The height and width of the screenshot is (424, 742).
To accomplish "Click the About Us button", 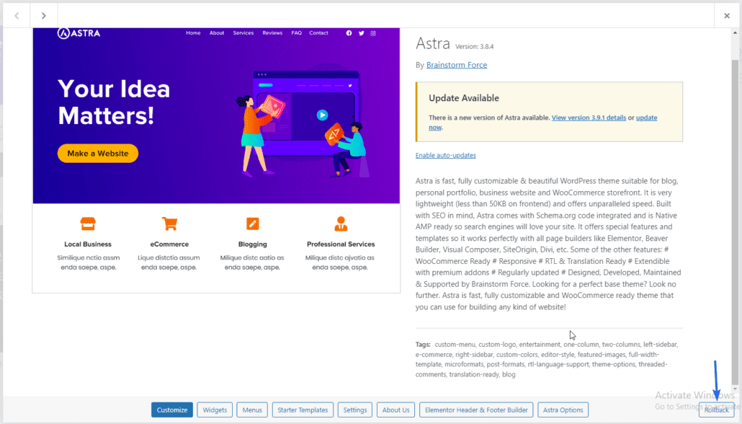I will (395, 410).
